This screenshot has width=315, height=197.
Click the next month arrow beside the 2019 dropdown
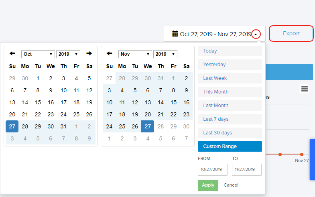click(89, 54)
